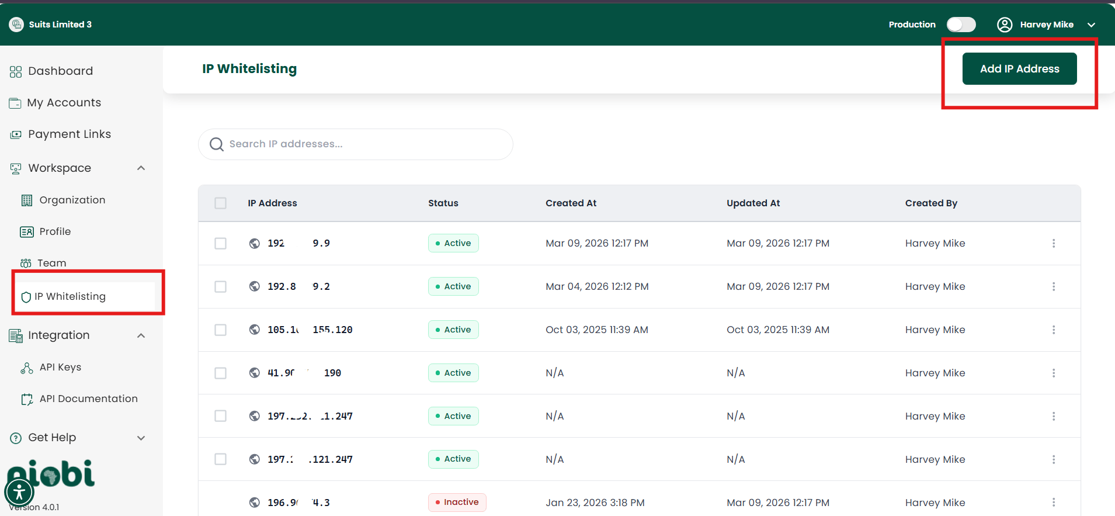Screen dimensions: 1115x516
Task: Click the user avatar icon by Harvey Mike
Action: click(x=1005, y=25)
